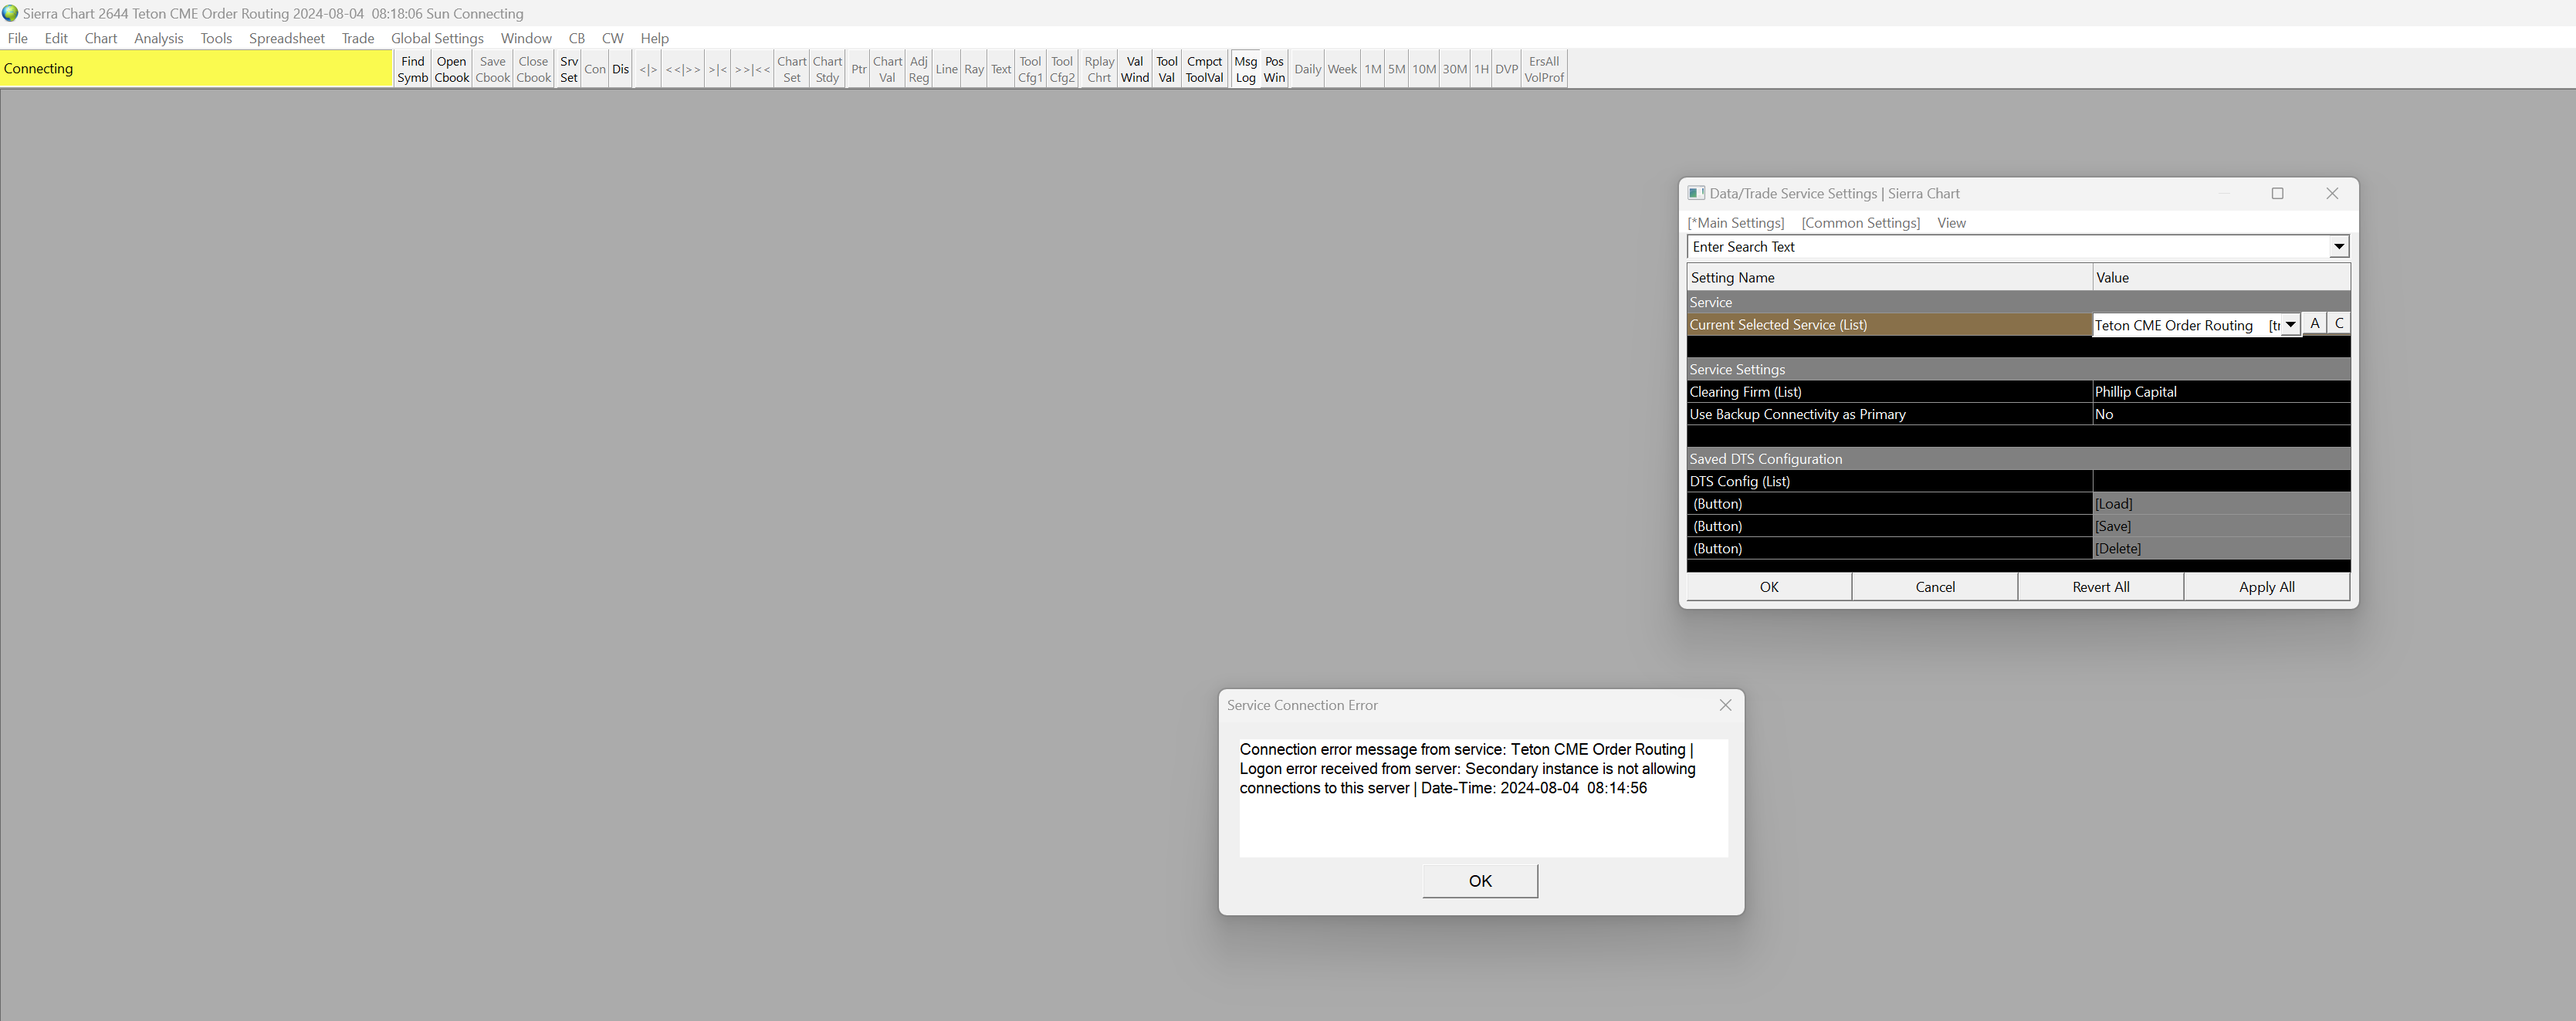The image size is (2576, 1021).
Task: Click the Revert All button
Action: tap(2100, 587)
